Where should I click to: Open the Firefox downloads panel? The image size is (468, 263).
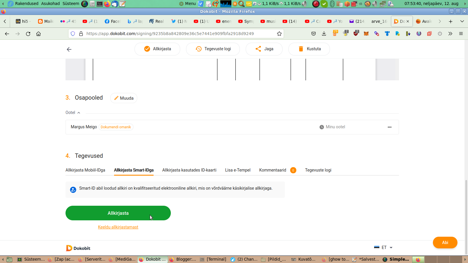pyautogui.click(x=324, y=34)
